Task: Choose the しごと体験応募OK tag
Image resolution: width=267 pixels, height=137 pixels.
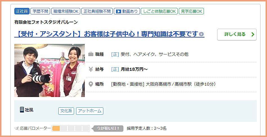Action: tap(159, 11)
